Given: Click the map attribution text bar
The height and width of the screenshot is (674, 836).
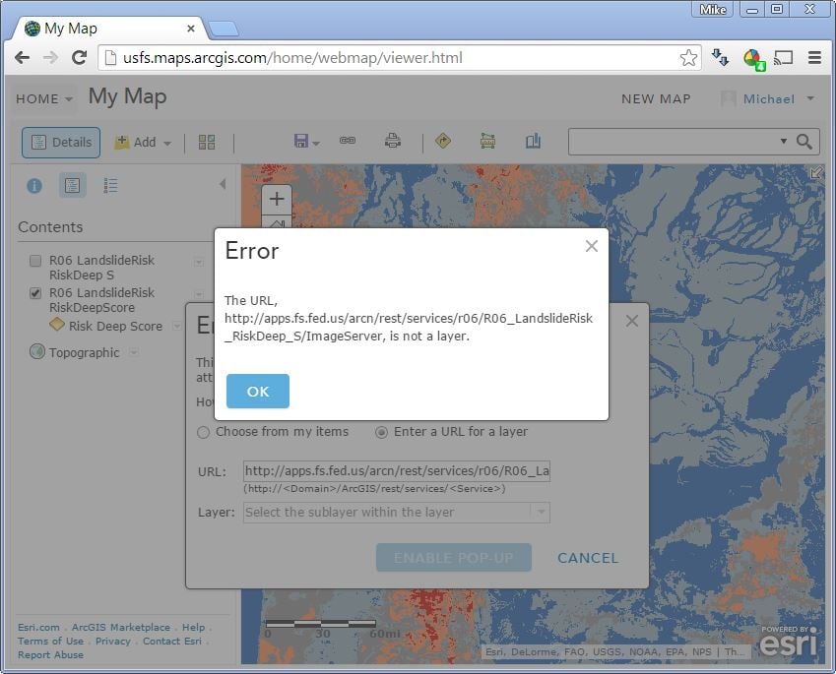Looking at the screenshot, I should (x=615, y=651).
